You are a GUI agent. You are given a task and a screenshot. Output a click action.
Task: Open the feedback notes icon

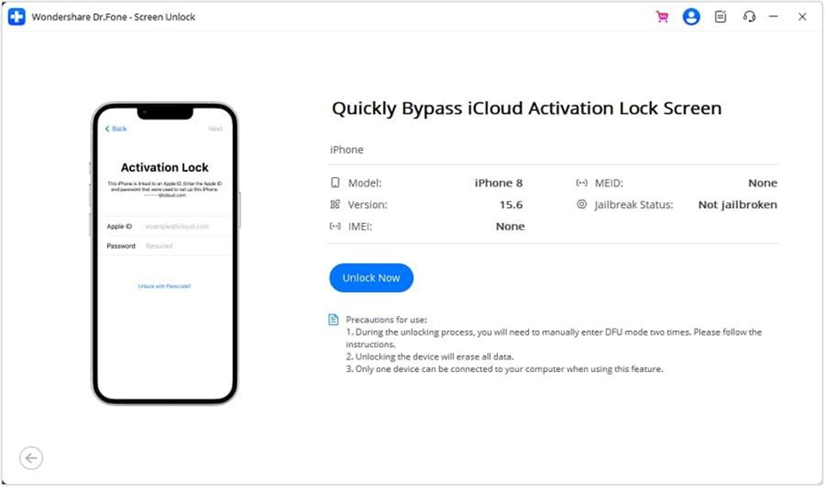[x=720, y=17]
